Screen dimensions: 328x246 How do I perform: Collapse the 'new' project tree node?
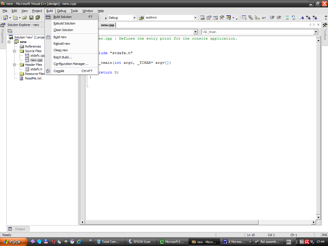pos(9,42)
